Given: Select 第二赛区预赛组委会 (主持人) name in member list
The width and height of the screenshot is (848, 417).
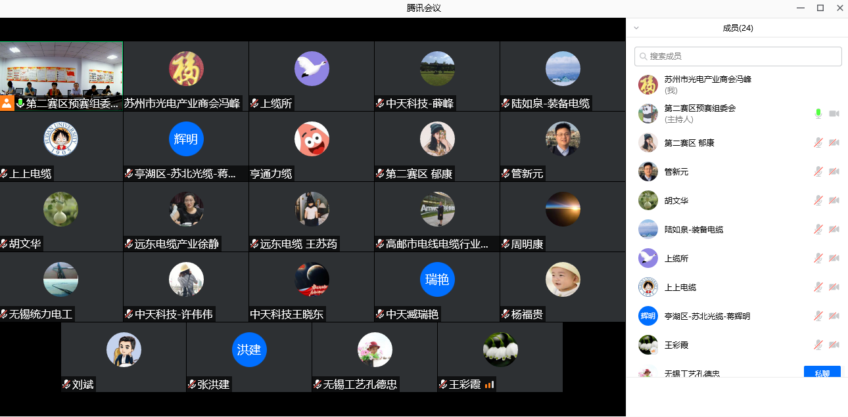Looking at the screenshot, I should pos(699,114).
